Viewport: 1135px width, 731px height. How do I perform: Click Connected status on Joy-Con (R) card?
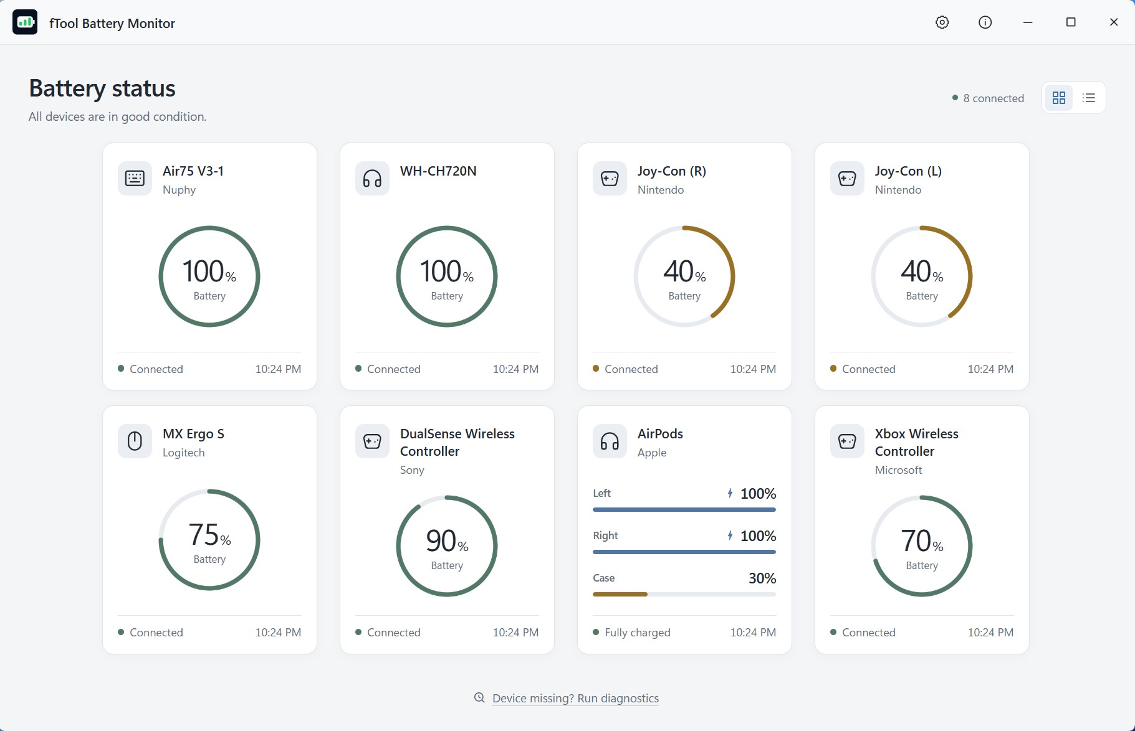pos(625,369)
